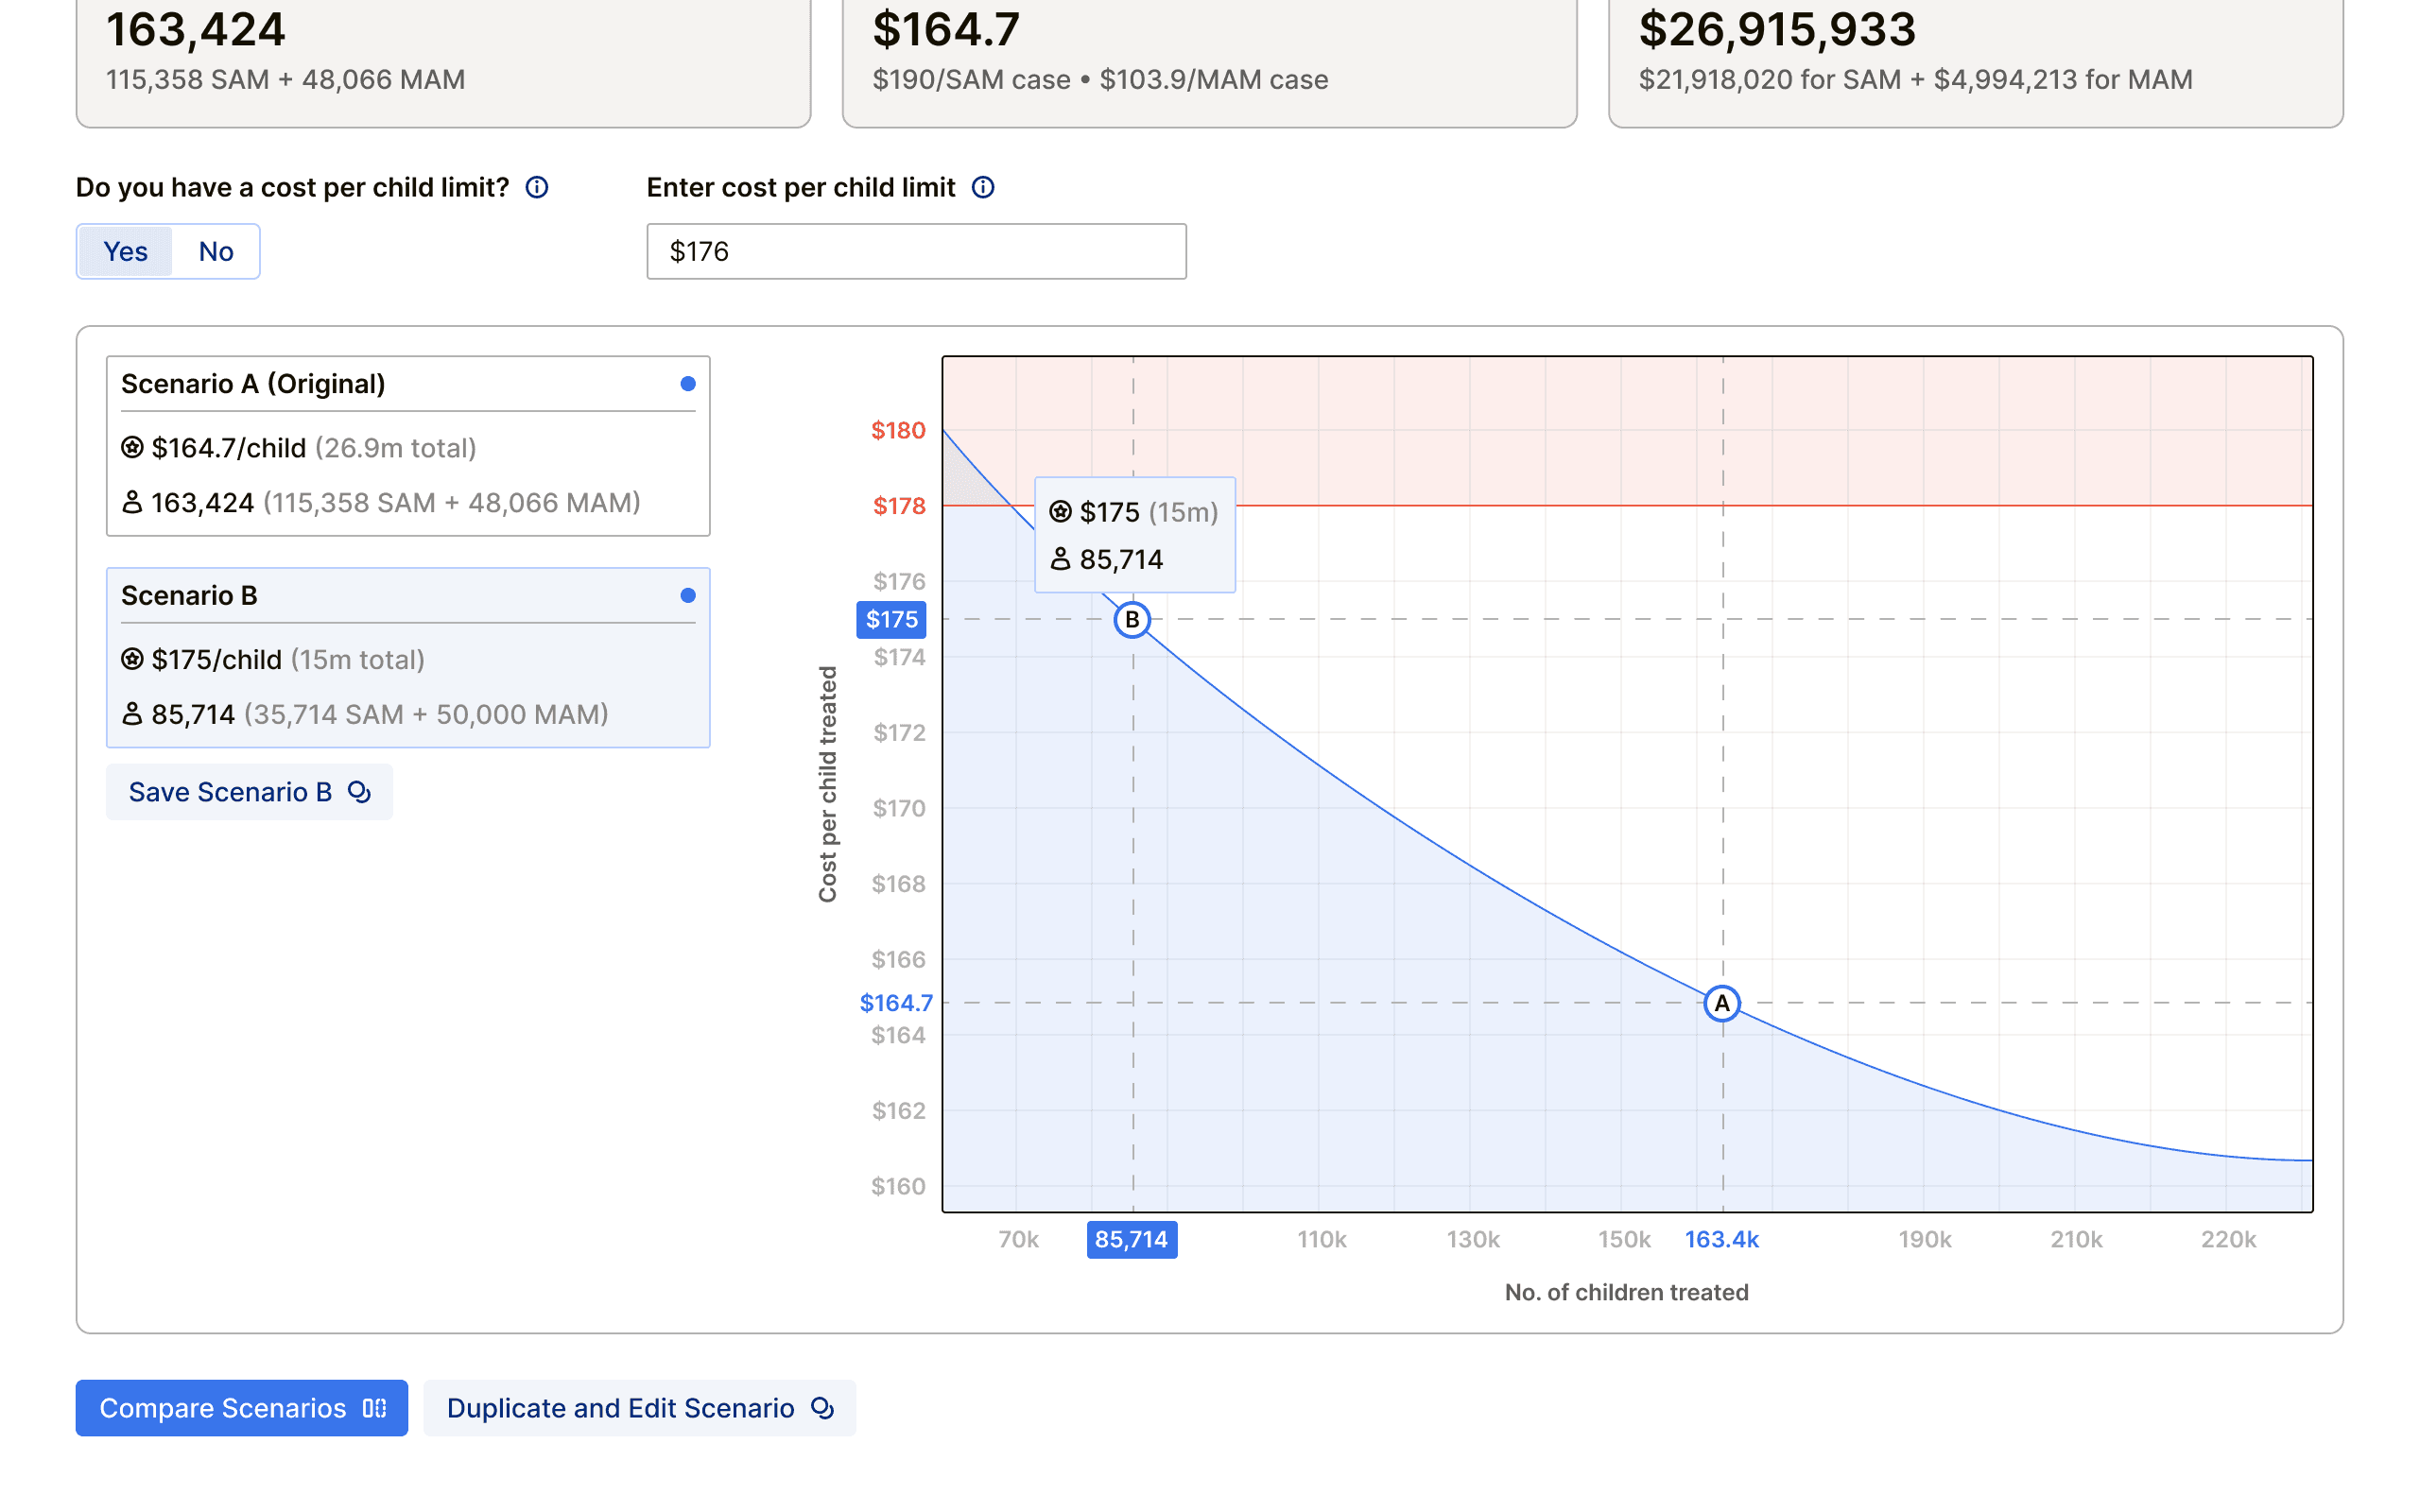Screen dimensions: 2420x1512
Task: Click blue dot on Scenario B card
Action: [688, 596]
